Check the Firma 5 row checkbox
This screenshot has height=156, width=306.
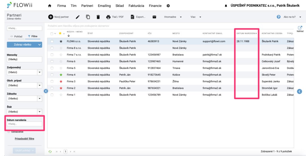pos(52,68)
